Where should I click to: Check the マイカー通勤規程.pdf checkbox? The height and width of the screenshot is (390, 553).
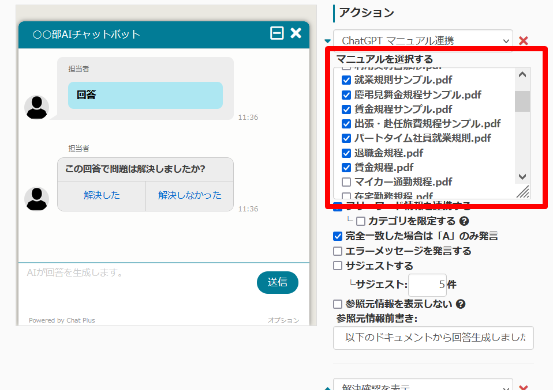(346, 182)
